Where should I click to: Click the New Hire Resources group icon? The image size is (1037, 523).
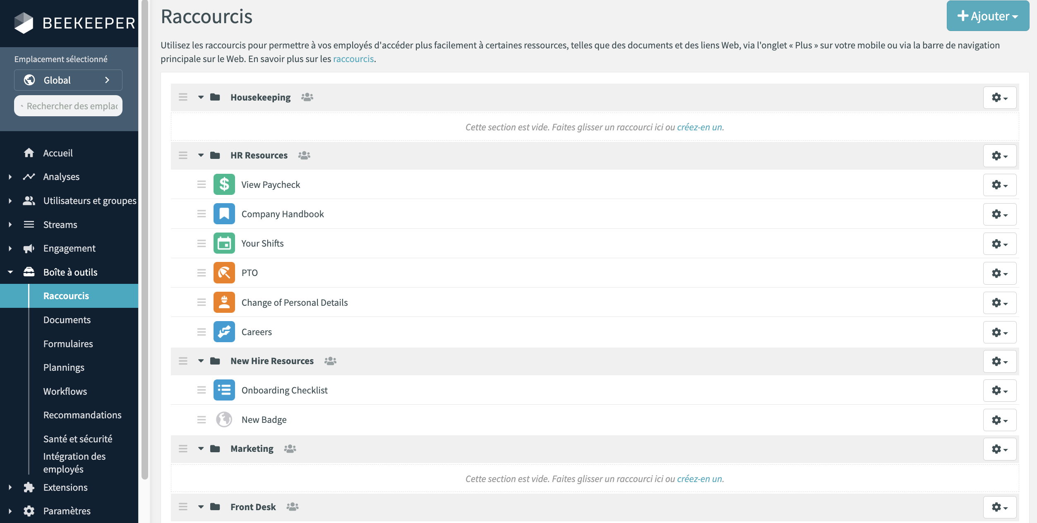[330, 361]
